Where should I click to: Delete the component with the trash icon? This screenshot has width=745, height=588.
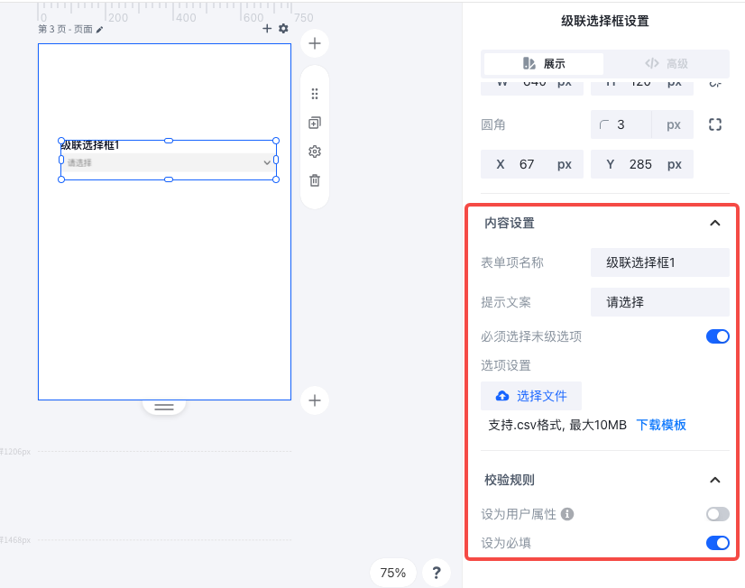click(x=315, y=180)
